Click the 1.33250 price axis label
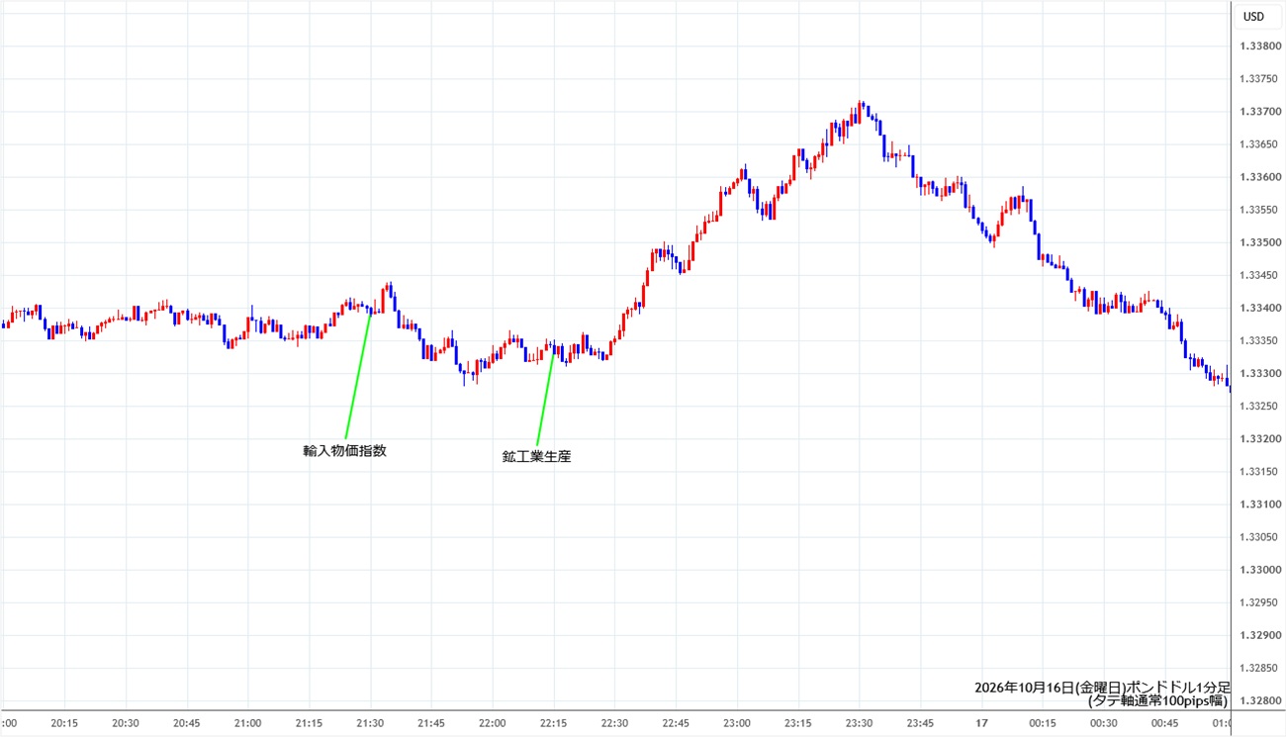 click(1258, 406)
